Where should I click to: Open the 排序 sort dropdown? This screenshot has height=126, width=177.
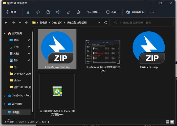pos(94,12)
